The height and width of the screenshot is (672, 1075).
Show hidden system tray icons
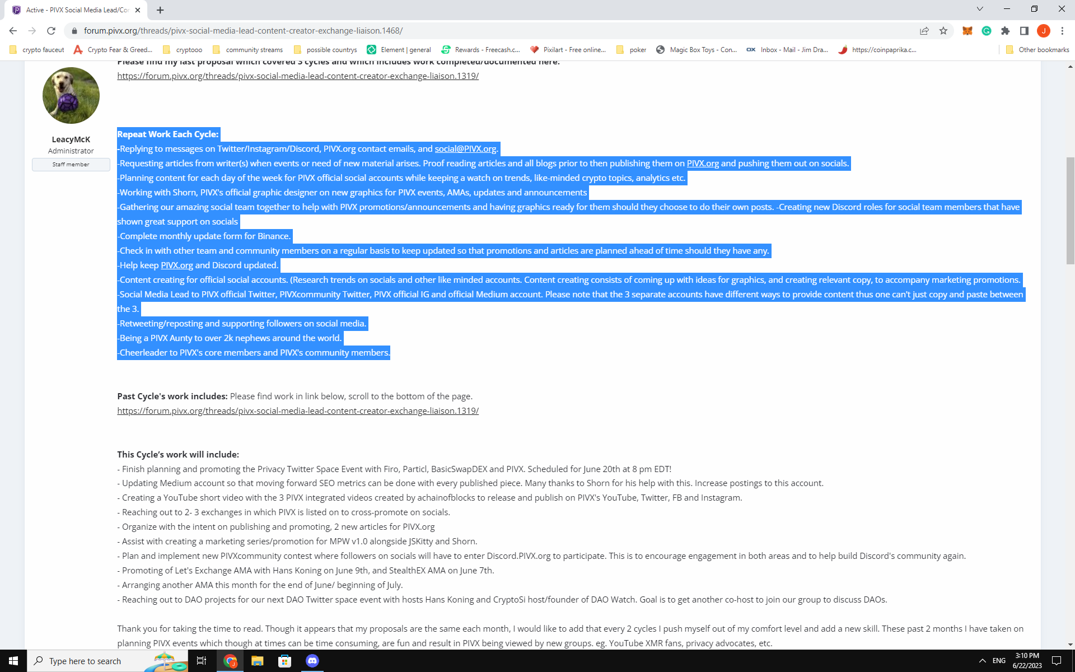coord(982,661)
